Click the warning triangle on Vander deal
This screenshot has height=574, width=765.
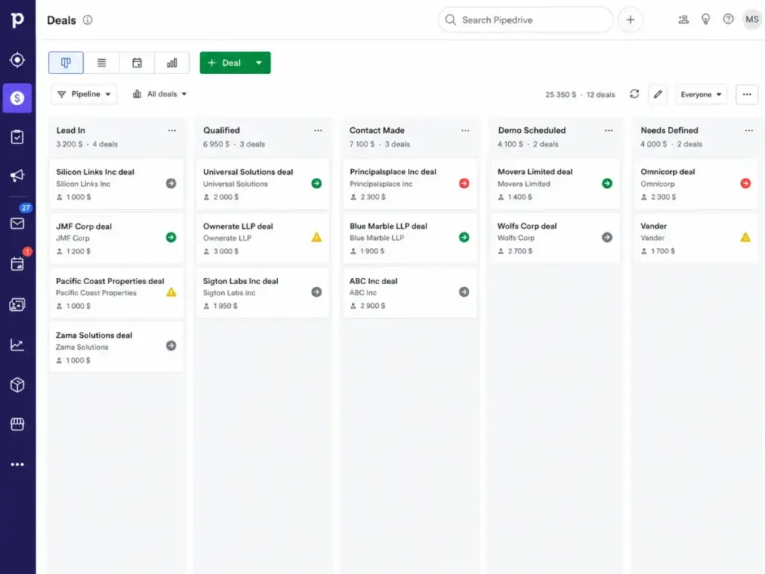click(745, 237)
